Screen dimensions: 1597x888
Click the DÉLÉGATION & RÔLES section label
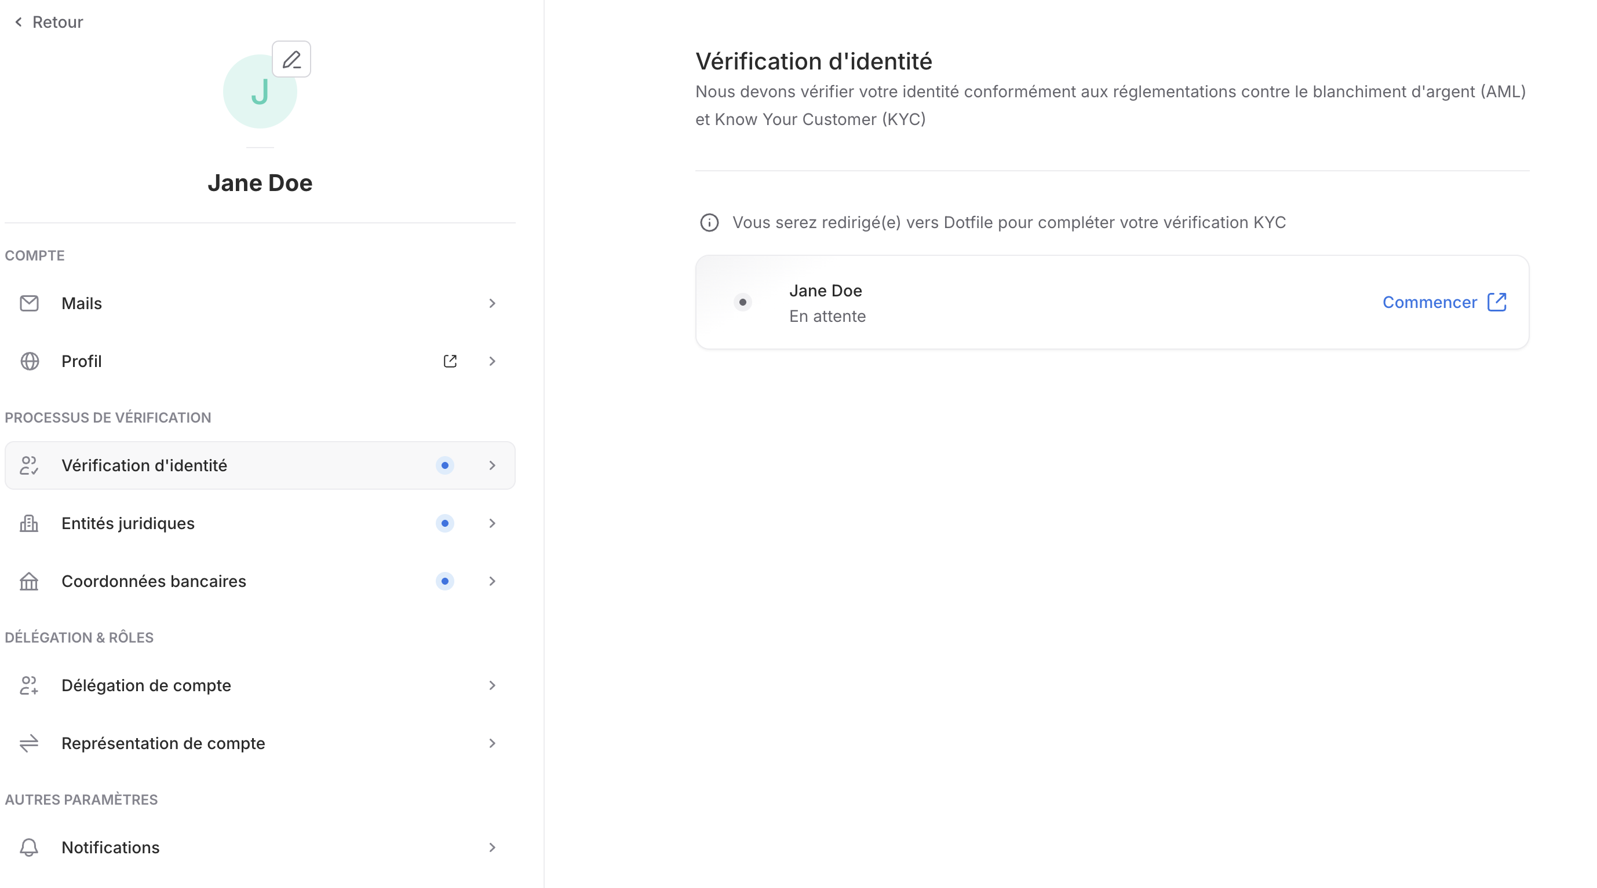point(79,638)
